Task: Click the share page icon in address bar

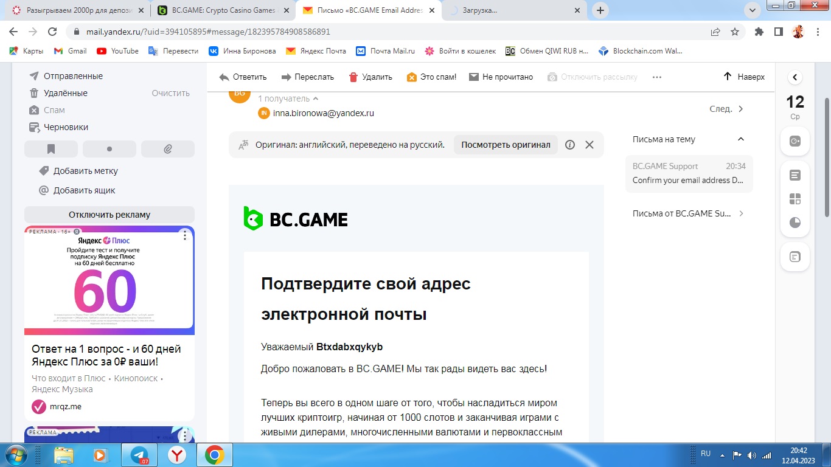Action: pos(716,32)
